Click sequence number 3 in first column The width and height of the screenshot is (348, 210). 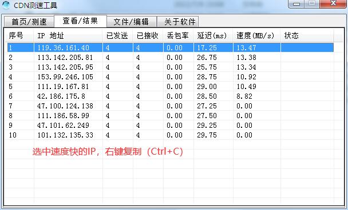point(11,67)
